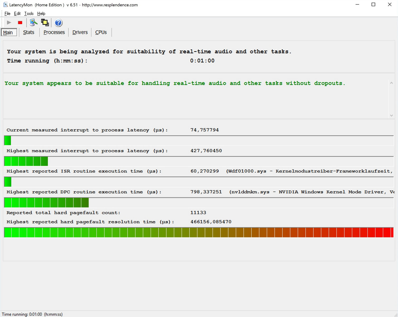The width and height of the screenshot is (398, 317).
Task: Click the pagefault resolution value 466156,085470
Action: (x=211, y=222)
